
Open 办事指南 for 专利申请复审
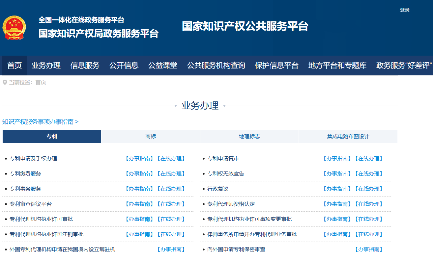coord(337,159)
